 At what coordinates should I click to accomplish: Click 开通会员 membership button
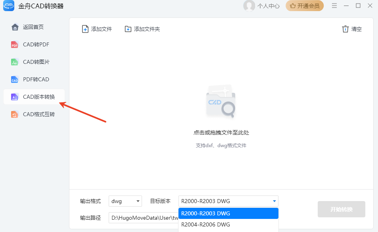(x=305, y=6)
